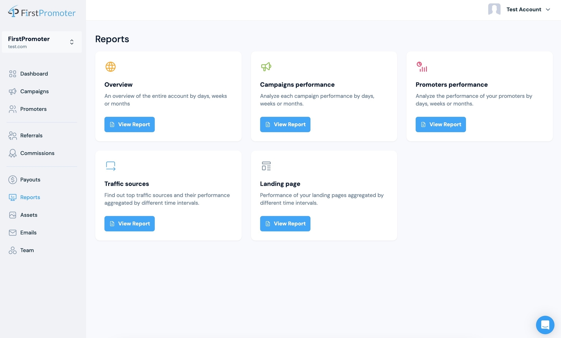Image resolution: width=561 pixels, height=338 pixels.
Task: View Report for Traffic sources
Action: (130, 224)
